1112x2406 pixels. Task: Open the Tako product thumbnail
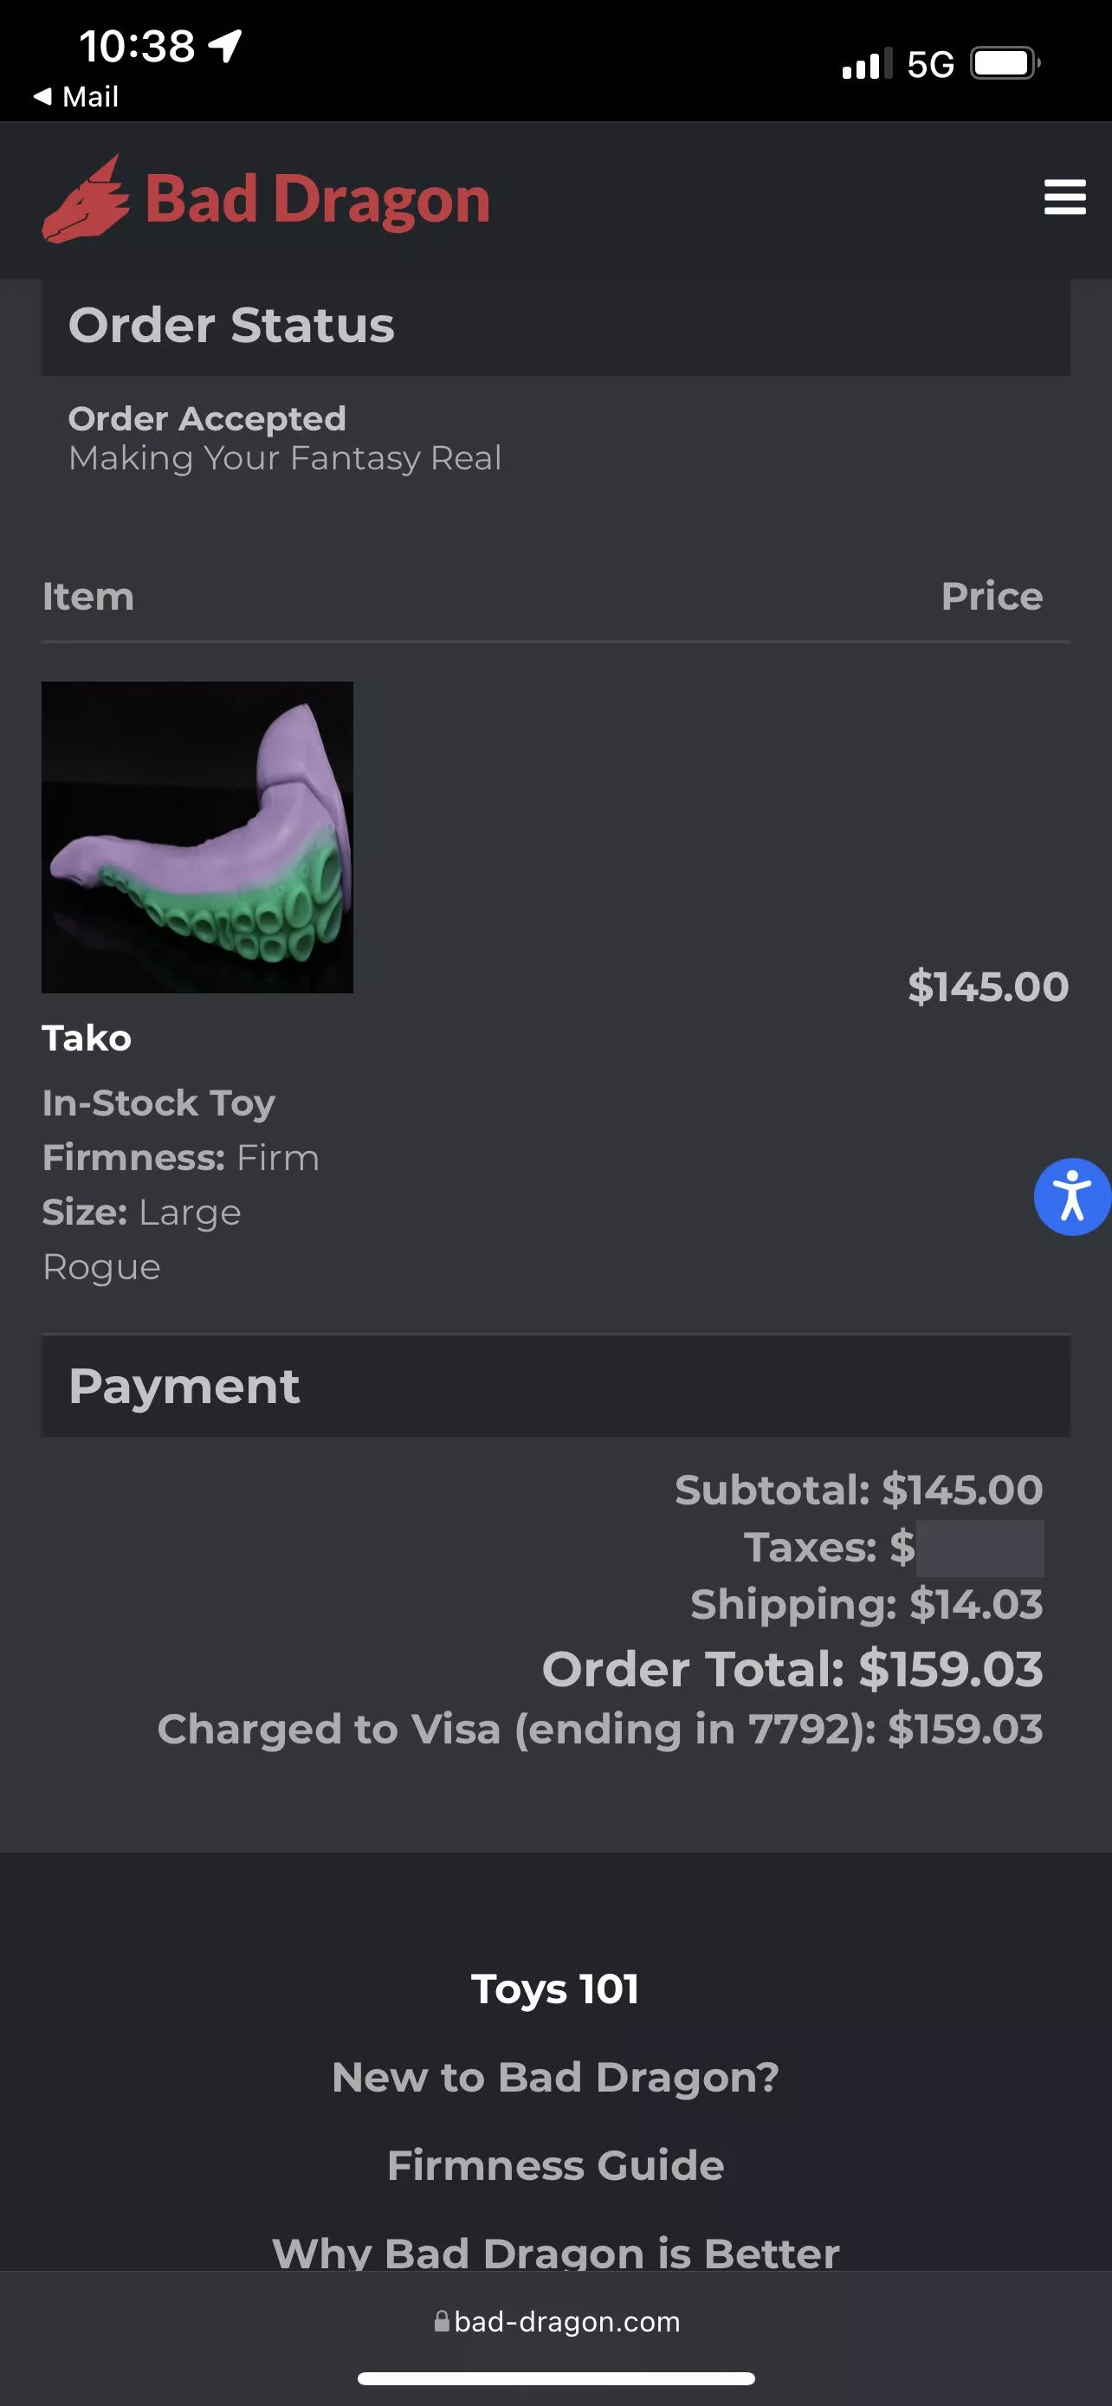(x=197, y=837)
